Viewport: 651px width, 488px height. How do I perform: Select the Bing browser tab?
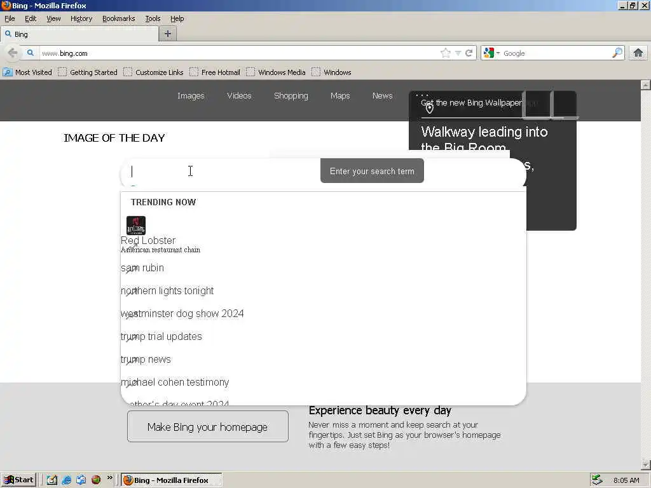(79, 34)
